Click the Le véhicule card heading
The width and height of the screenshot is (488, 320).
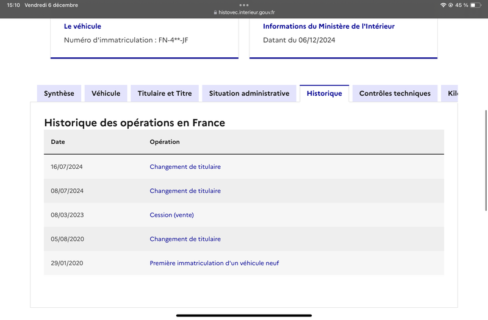click(82, 26)
